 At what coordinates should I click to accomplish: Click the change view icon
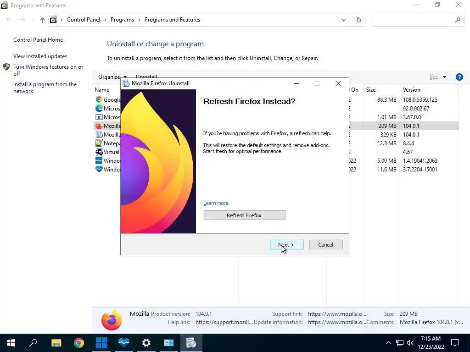click(x=434, y=77)
